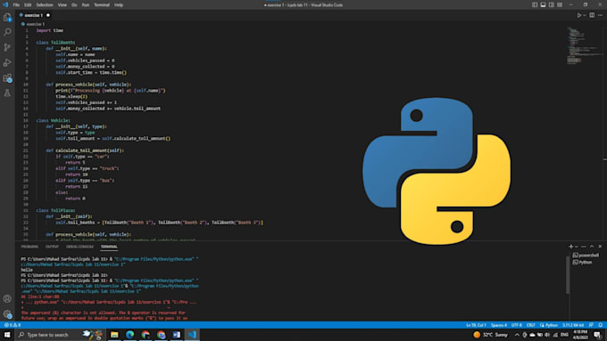Click the terminal panel scrollbar
This screenshot has height=341, width=607.
coord(568,274)
